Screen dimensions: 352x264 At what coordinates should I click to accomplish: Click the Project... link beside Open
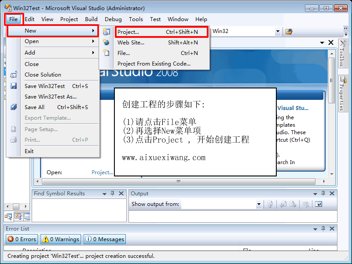[x=102, y=172]
